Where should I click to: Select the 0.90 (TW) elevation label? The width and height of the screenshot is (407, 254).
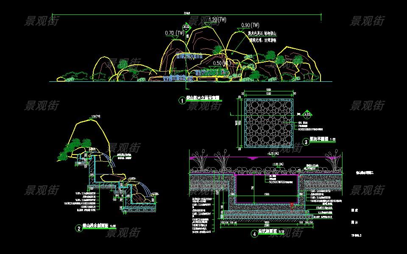pos(250,25)
